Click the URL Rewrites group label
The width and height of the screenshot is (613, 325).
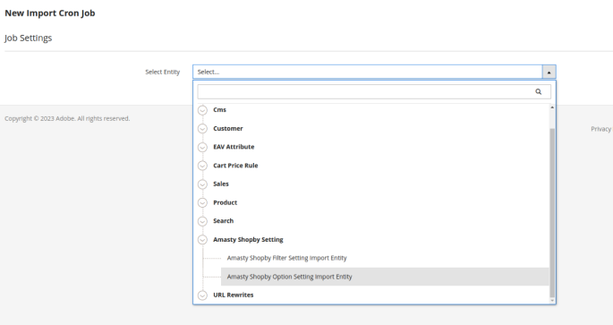coord(234,295)
